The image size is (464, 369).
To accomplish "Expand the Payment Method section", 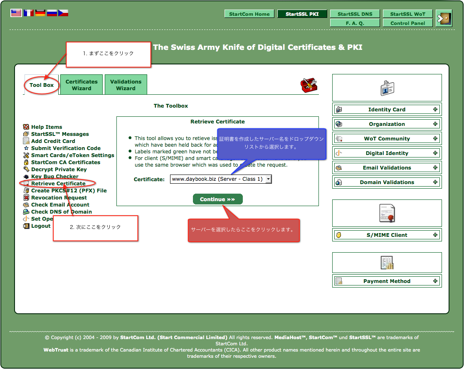I will click(435, 281).
